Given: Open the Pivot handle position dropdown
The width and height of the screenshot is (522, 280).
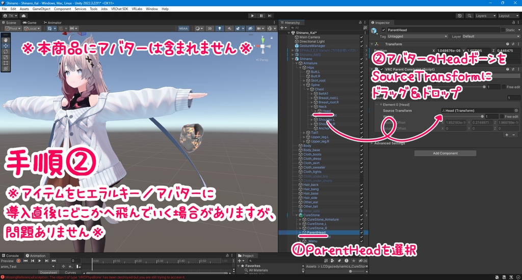Looking at the screenshot, I should [x=13, y=29].
